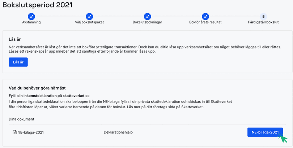Open the Bokför årets resultat step label
Viewport: 293px width, 148px height.
(x=205, y=22)
